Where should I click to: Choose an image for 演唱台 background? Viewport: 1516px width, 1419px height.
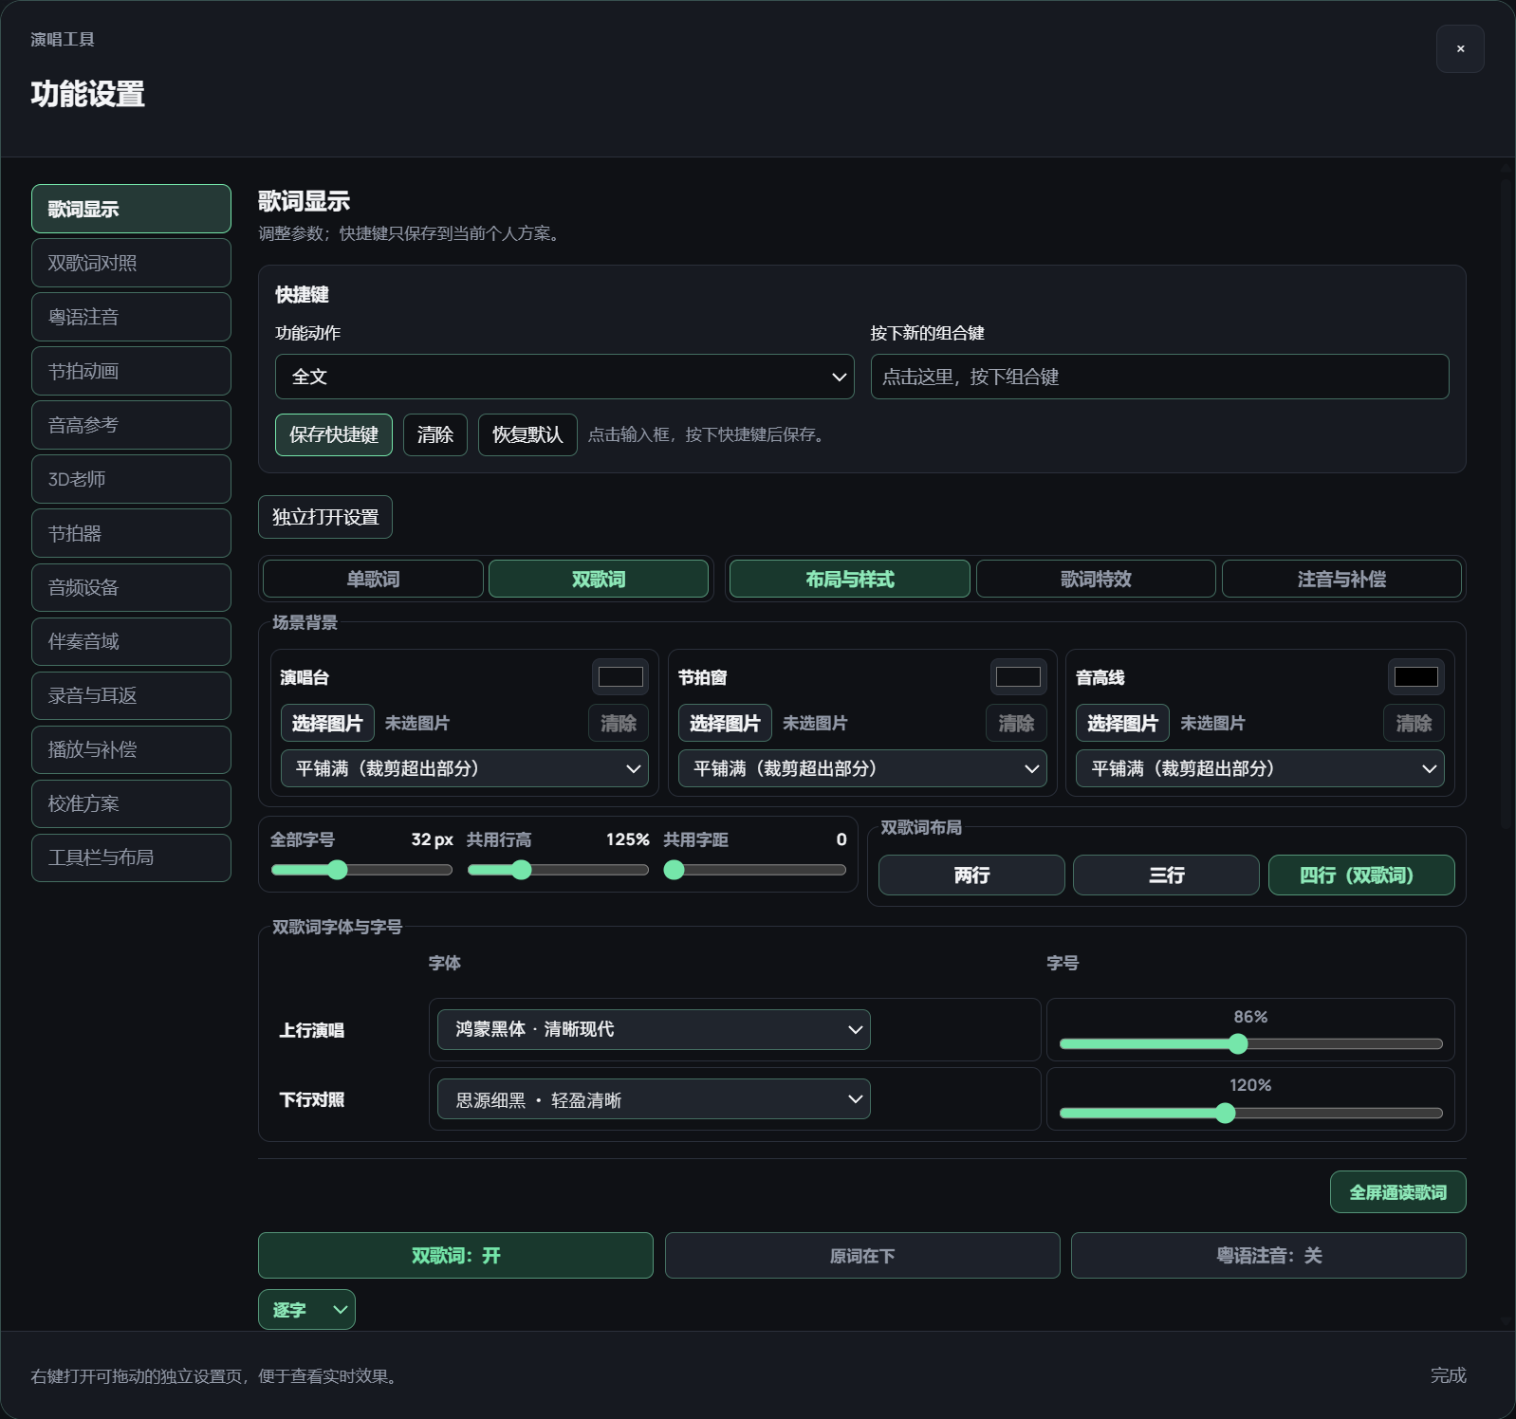327,723
